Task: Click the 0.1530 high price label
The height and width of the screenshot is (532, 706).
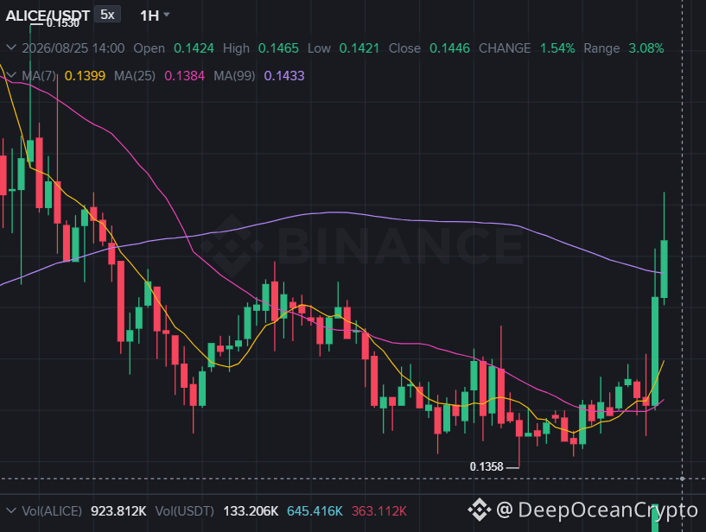Action: (63, 23)
